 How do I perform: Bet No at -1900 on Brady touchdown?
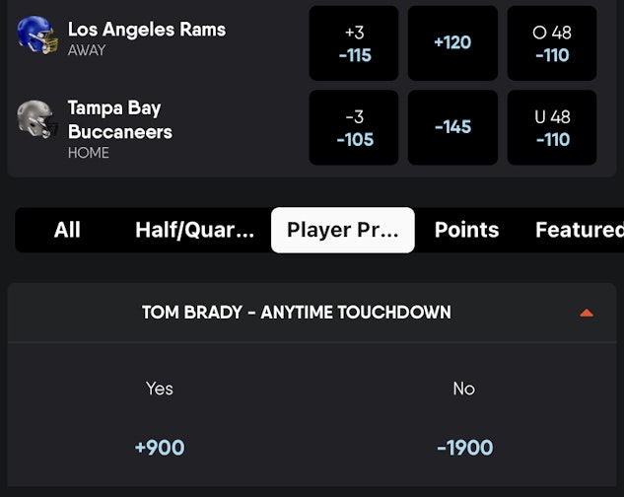pos(464,448)
